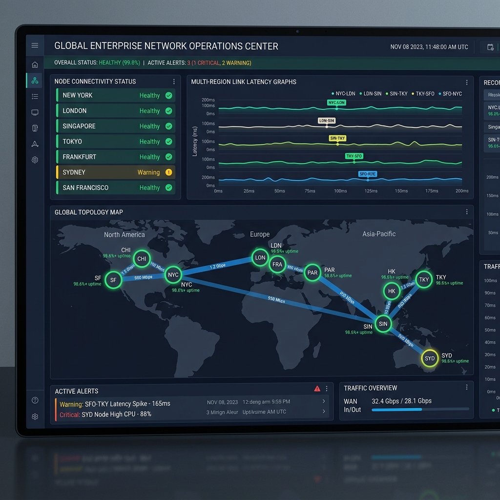Click the CHI node on topology map

(142, 259)
